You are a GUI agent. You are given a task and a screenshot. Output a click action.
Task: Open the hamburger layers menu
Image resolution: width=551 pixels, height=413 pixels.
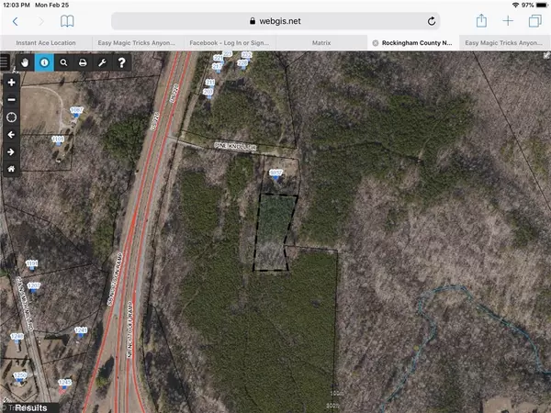pyautogui.click(x=4, y=62)
